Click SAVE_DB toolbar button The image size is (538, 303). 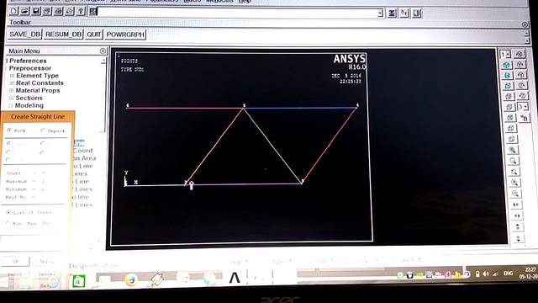pos(24,35)
